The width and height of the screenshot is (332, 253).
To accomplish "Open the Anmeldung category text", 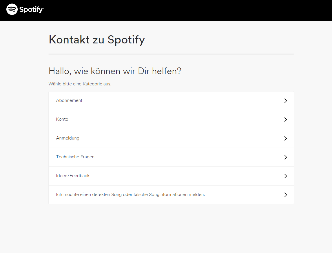I will point(68,138).
